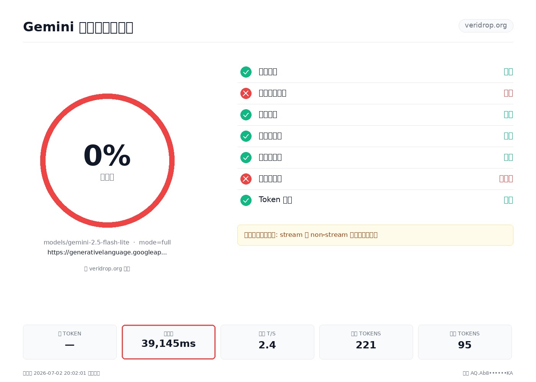Open the veridrop.org badge in the header
The image size is (536, 382).
[486, 26]
